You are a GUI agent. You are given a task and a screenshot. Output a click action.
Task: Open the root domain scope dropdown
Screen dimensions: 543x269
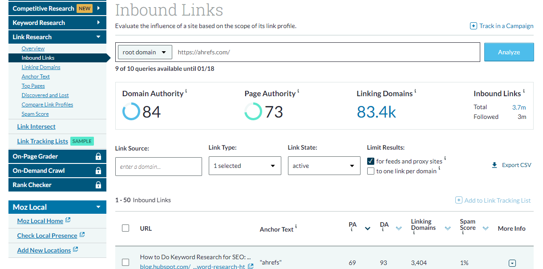145,52
